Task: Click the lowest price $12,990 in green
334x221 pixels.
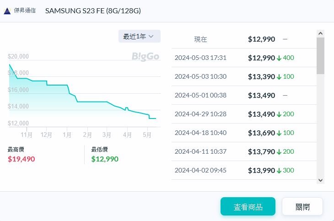Action: (x=105, y=159)
